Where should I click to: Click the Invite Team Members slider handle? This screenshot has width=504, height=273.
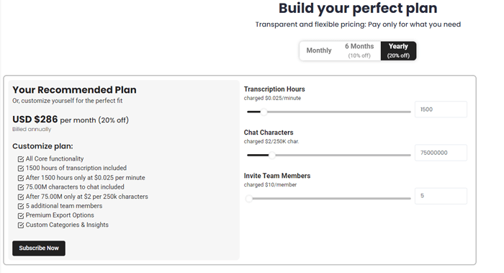click(249, 199)
